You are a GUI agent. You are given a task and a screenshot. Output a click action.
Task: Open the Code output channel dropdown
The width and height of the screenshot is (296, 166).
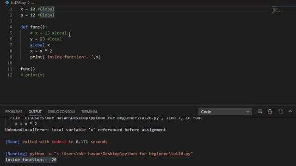coord(225,112)
